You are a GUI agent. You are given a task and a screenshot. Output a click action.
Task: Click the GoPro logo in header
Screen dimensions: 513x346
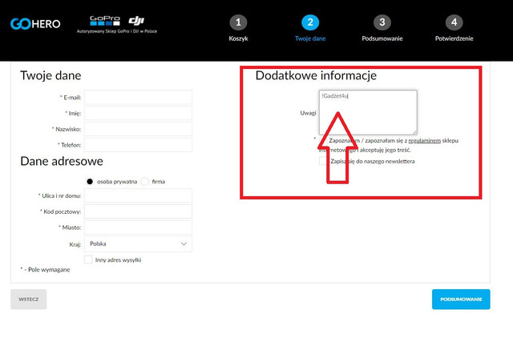coord(105,21)
